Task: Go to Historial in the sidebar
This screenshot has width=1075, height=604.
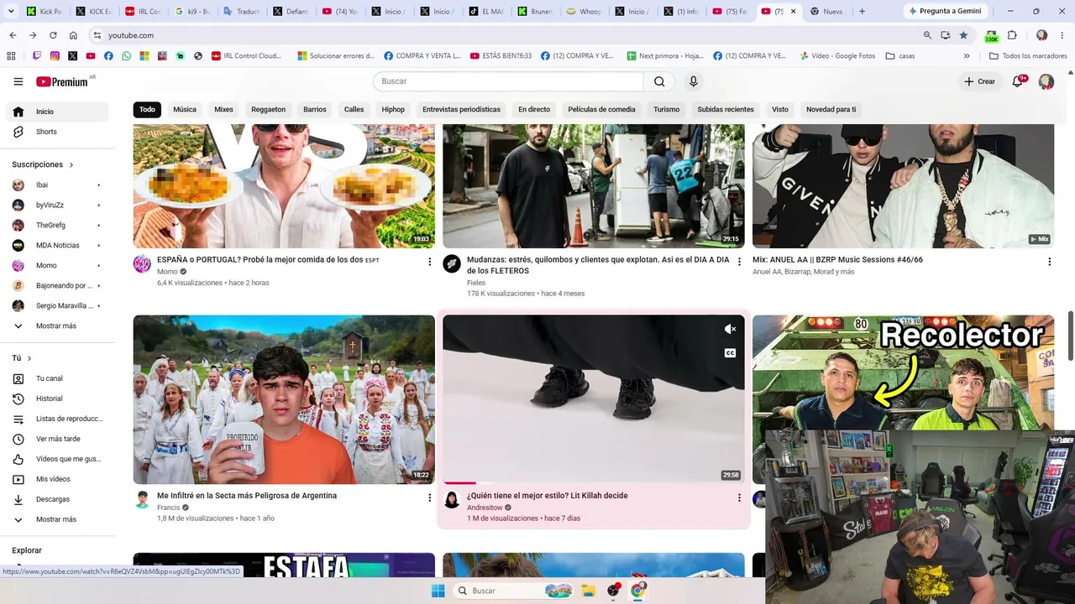Action: 57,398
